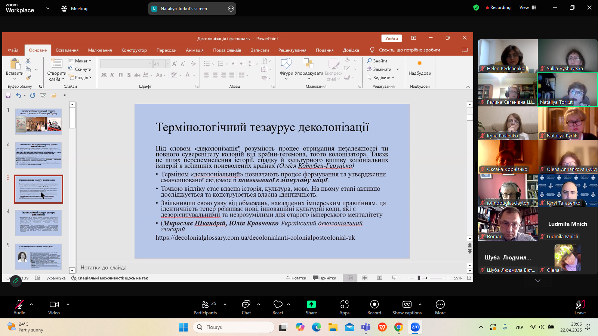Screen dimensions: 598x336
Task: Open the React emoji menu
Action: tap(278, 307)
